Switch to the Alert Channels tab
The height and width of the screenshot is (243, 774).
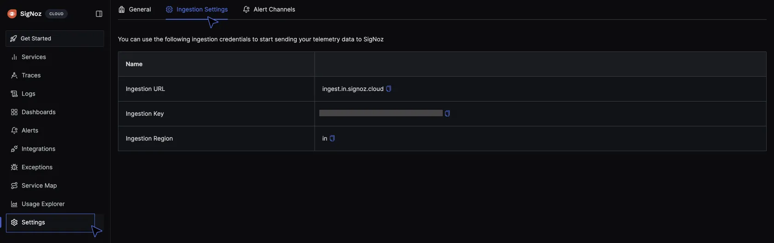click(269, 10)
